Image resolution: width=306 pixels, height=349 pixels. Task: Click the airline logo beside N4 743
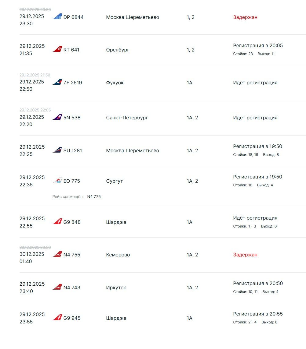(57, 287)
